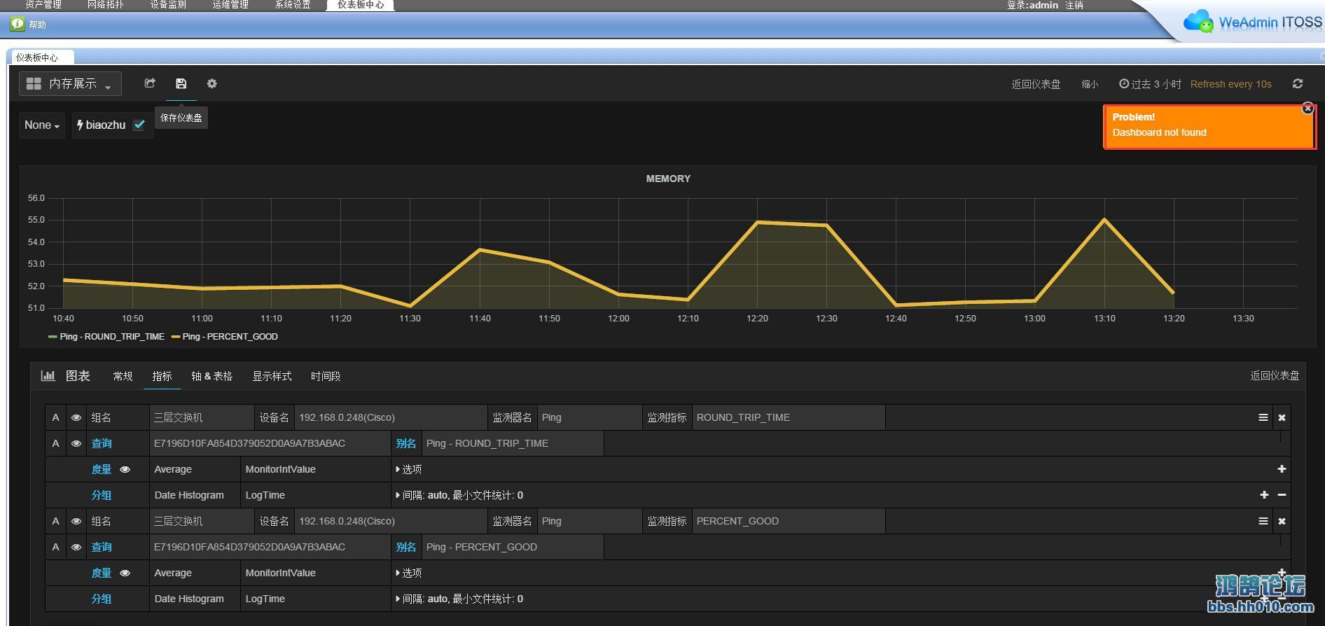Click 缩小 zoom out link

click(x=1090, y=84)
